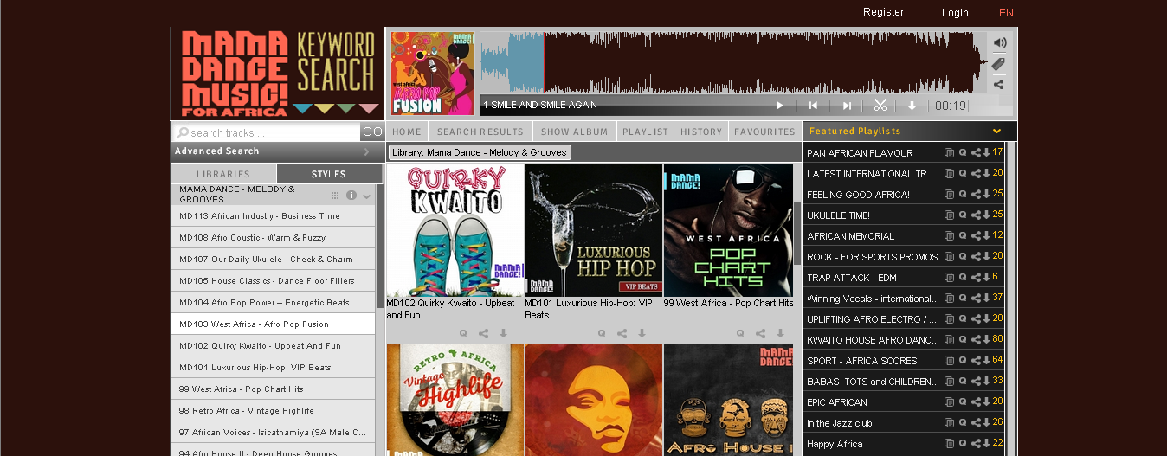The width and height of the screenshot is (1167, 456).
Task: Download the playing track with the arrow icon
Action: [912, 106]
